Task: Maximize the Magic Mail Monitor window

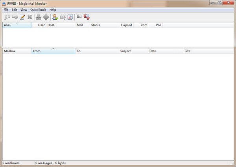Action: point(219,3)
